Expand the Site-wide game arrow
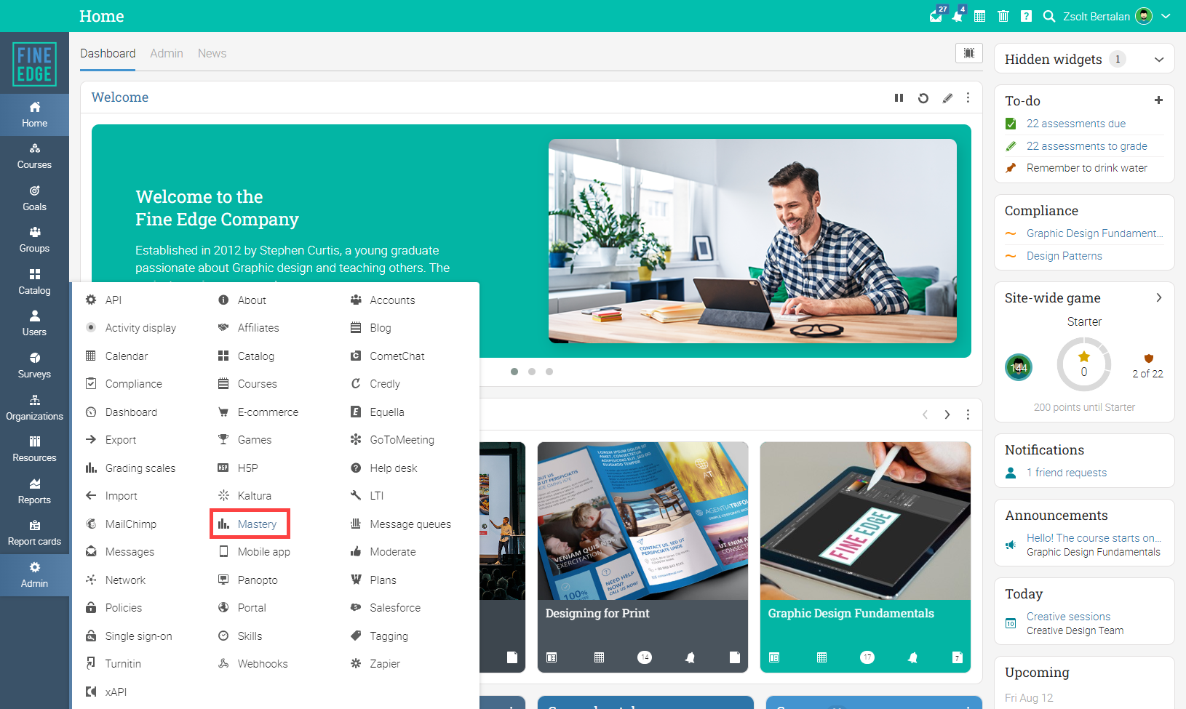 (x=1159, y=297)
